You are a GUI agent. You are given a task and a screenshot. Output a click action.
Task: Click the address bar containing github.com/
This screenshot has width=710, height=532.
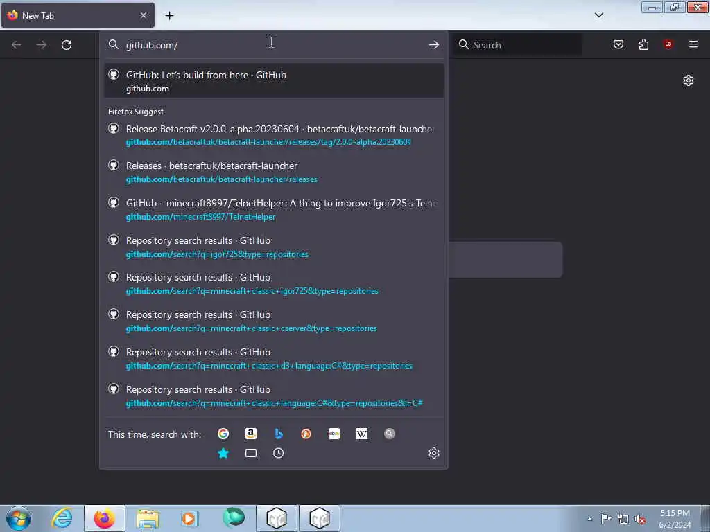(272, 45)
